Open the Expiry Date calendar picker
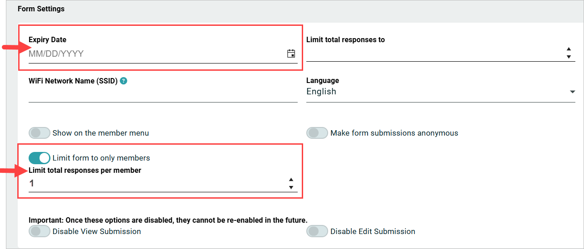The height and width of the screenshot is (249, 584). 291,54
